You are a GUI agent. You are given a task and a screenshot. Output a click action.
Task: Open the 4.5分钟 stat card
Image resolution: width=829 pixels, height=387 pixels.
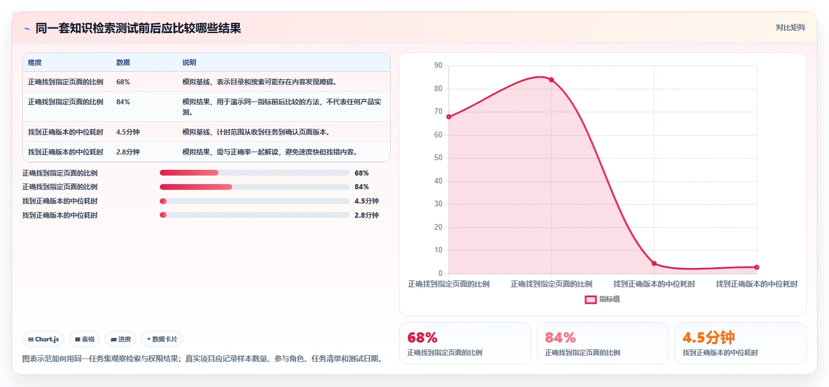point(740,343)
